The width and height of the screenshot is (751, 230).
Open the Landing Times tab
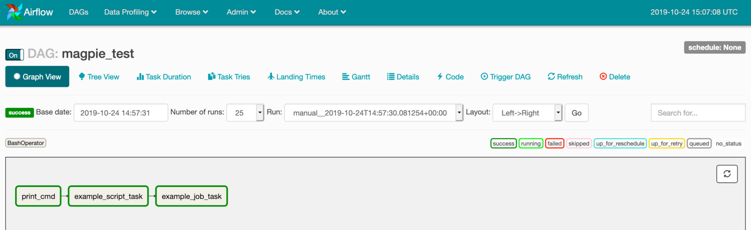(296, 77)
